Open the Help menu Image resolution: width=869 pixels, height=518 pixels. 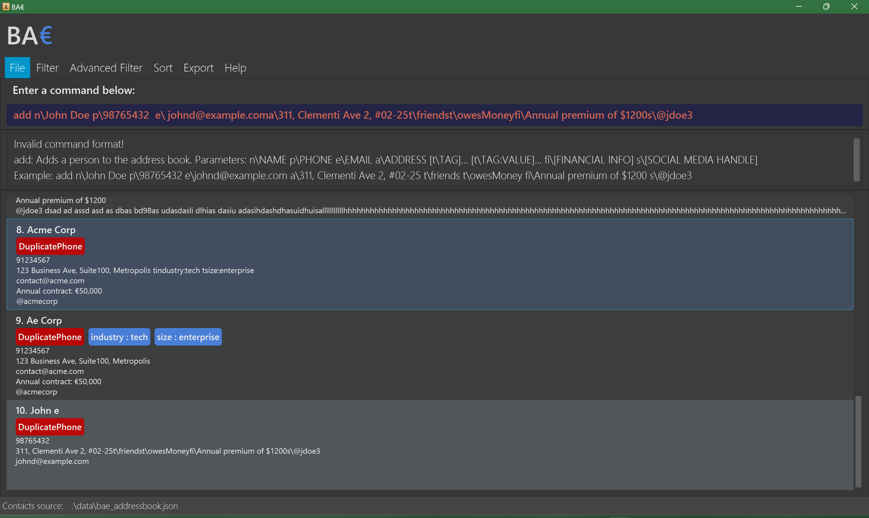click(x=235, y=68)
